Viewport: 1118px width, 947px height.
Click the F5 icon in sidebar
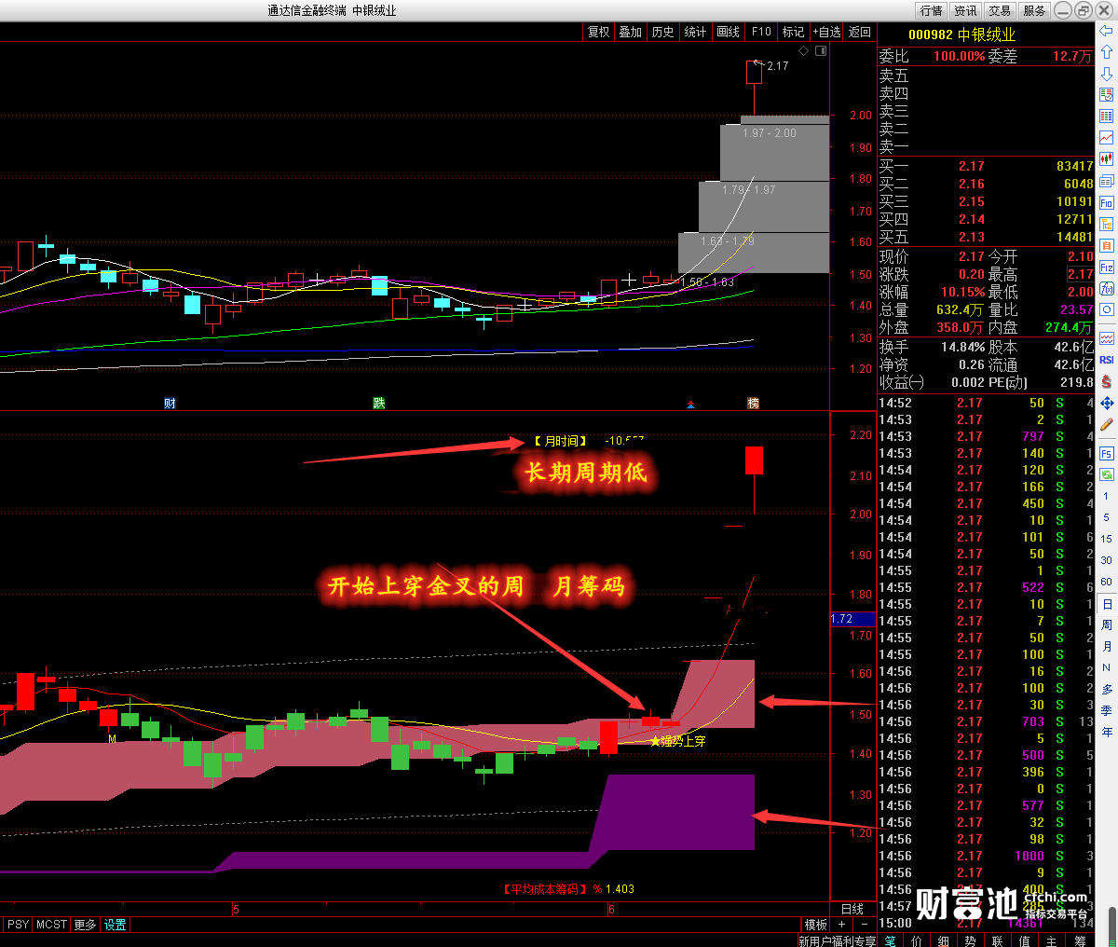(x=1107, y=454)
